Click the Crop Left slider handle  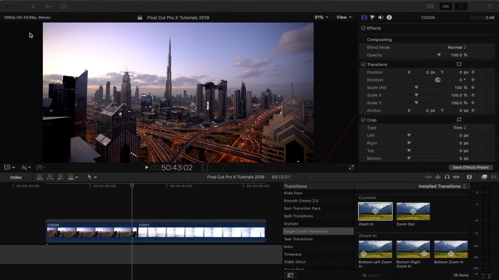[409, 135]
